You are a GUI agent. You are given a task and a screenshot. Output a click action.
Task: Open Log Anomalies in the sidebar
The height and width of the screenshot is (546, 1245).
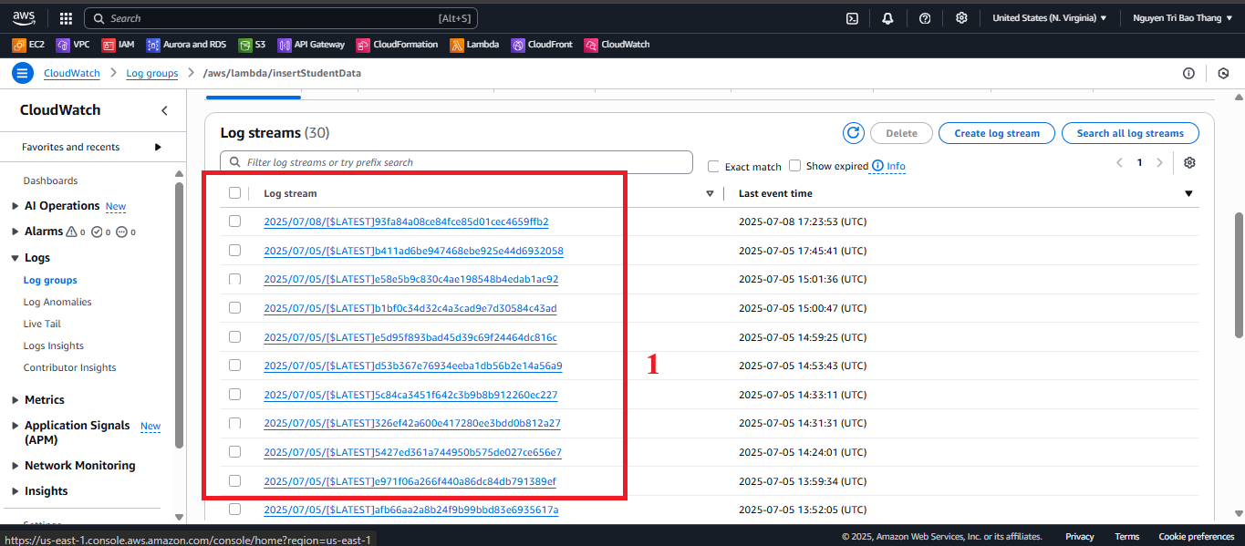[57, 302]
